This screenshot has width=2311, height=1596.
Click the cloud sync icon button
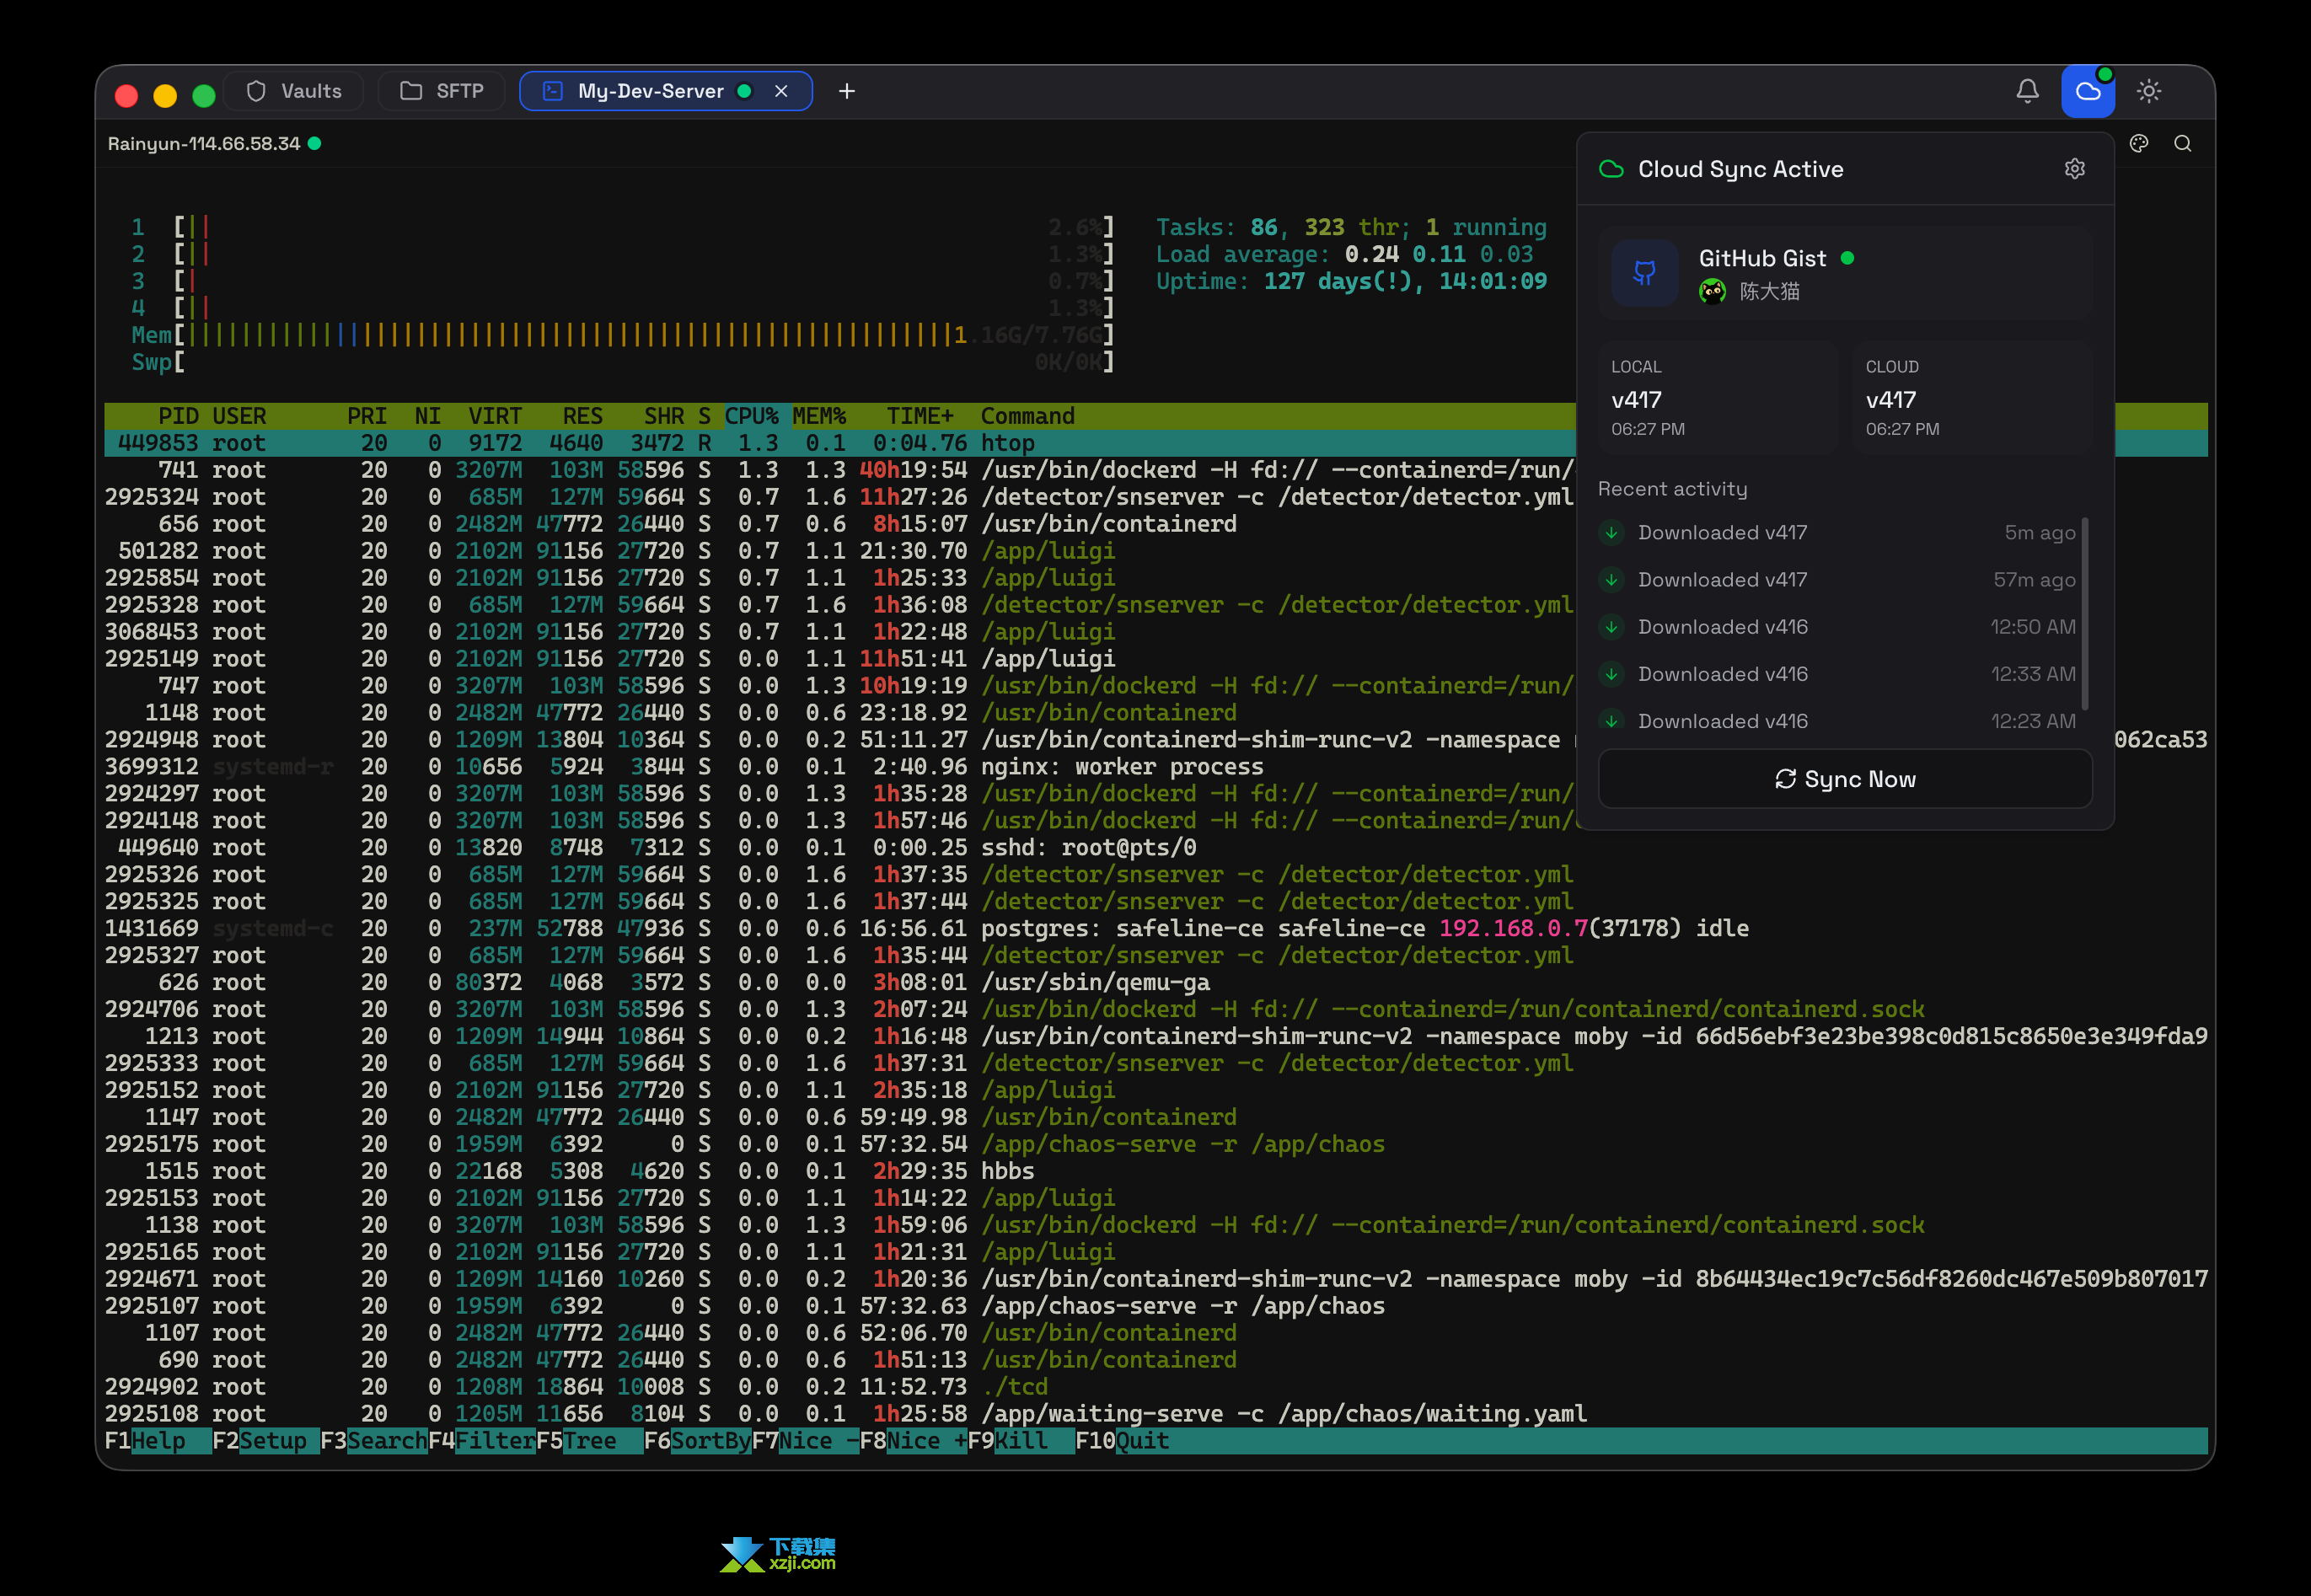tap(2088, 91)
